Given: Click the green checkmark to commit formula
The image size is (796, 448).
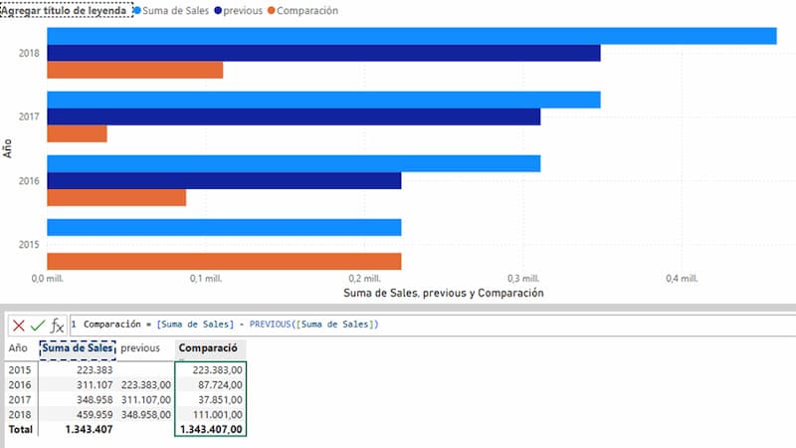Looking at the screenshot, I should (38, 325).
